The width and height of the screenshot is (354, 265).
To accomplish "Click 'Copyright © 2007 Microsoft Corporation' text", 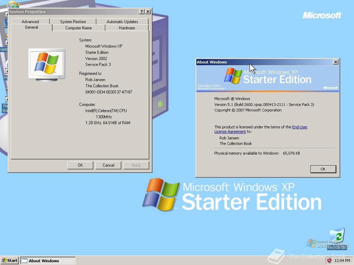I will click(248, 110).
